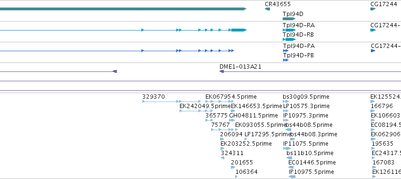Select the TpI94D-PA protein label
Screen dimensions: 401x179
click(x=299, y=46)
